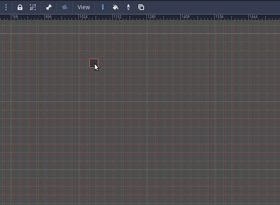Screen dimensions: 280x205
Task: Click the 1536 mark on the ruler
Action: pyautogui.click(x=220, y=17)
